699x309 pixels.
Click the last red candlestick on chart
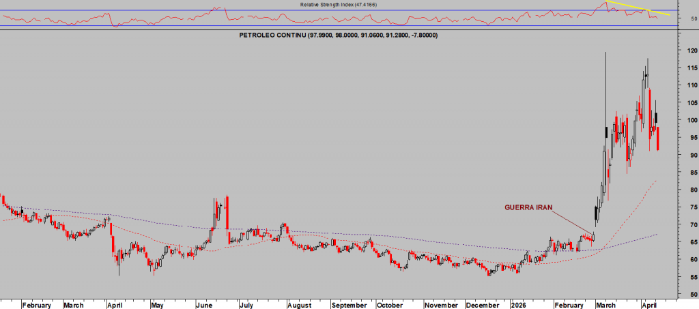(x=658, y=138)
